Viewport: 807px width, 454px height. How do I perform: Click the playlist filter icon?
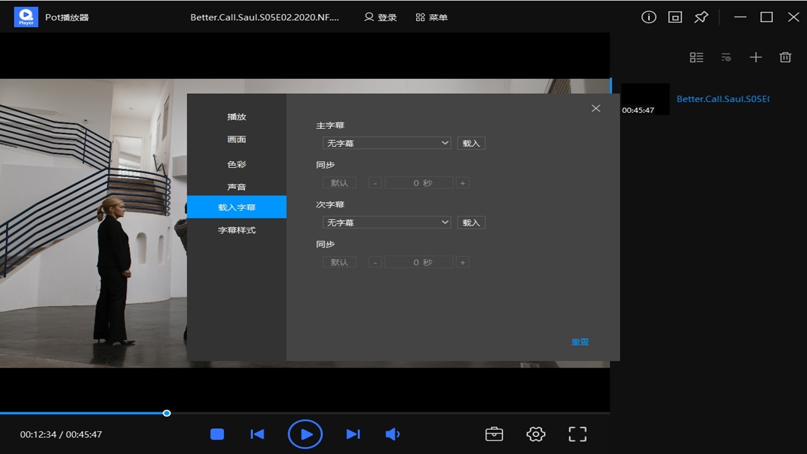[x=726, y=57]
